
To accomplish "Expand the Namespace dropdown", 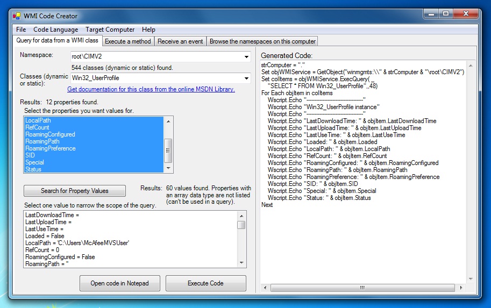I will pyautogui.click(x=246, y=56).
